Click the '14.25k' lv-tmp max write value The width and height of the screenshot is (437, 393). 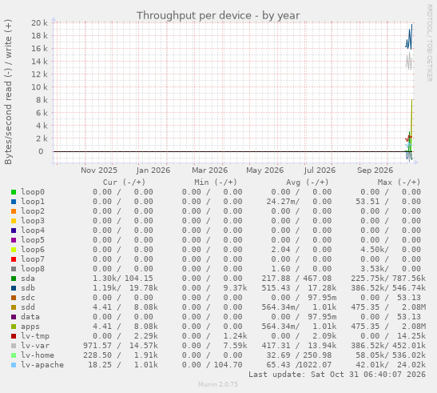pos(411,336)
